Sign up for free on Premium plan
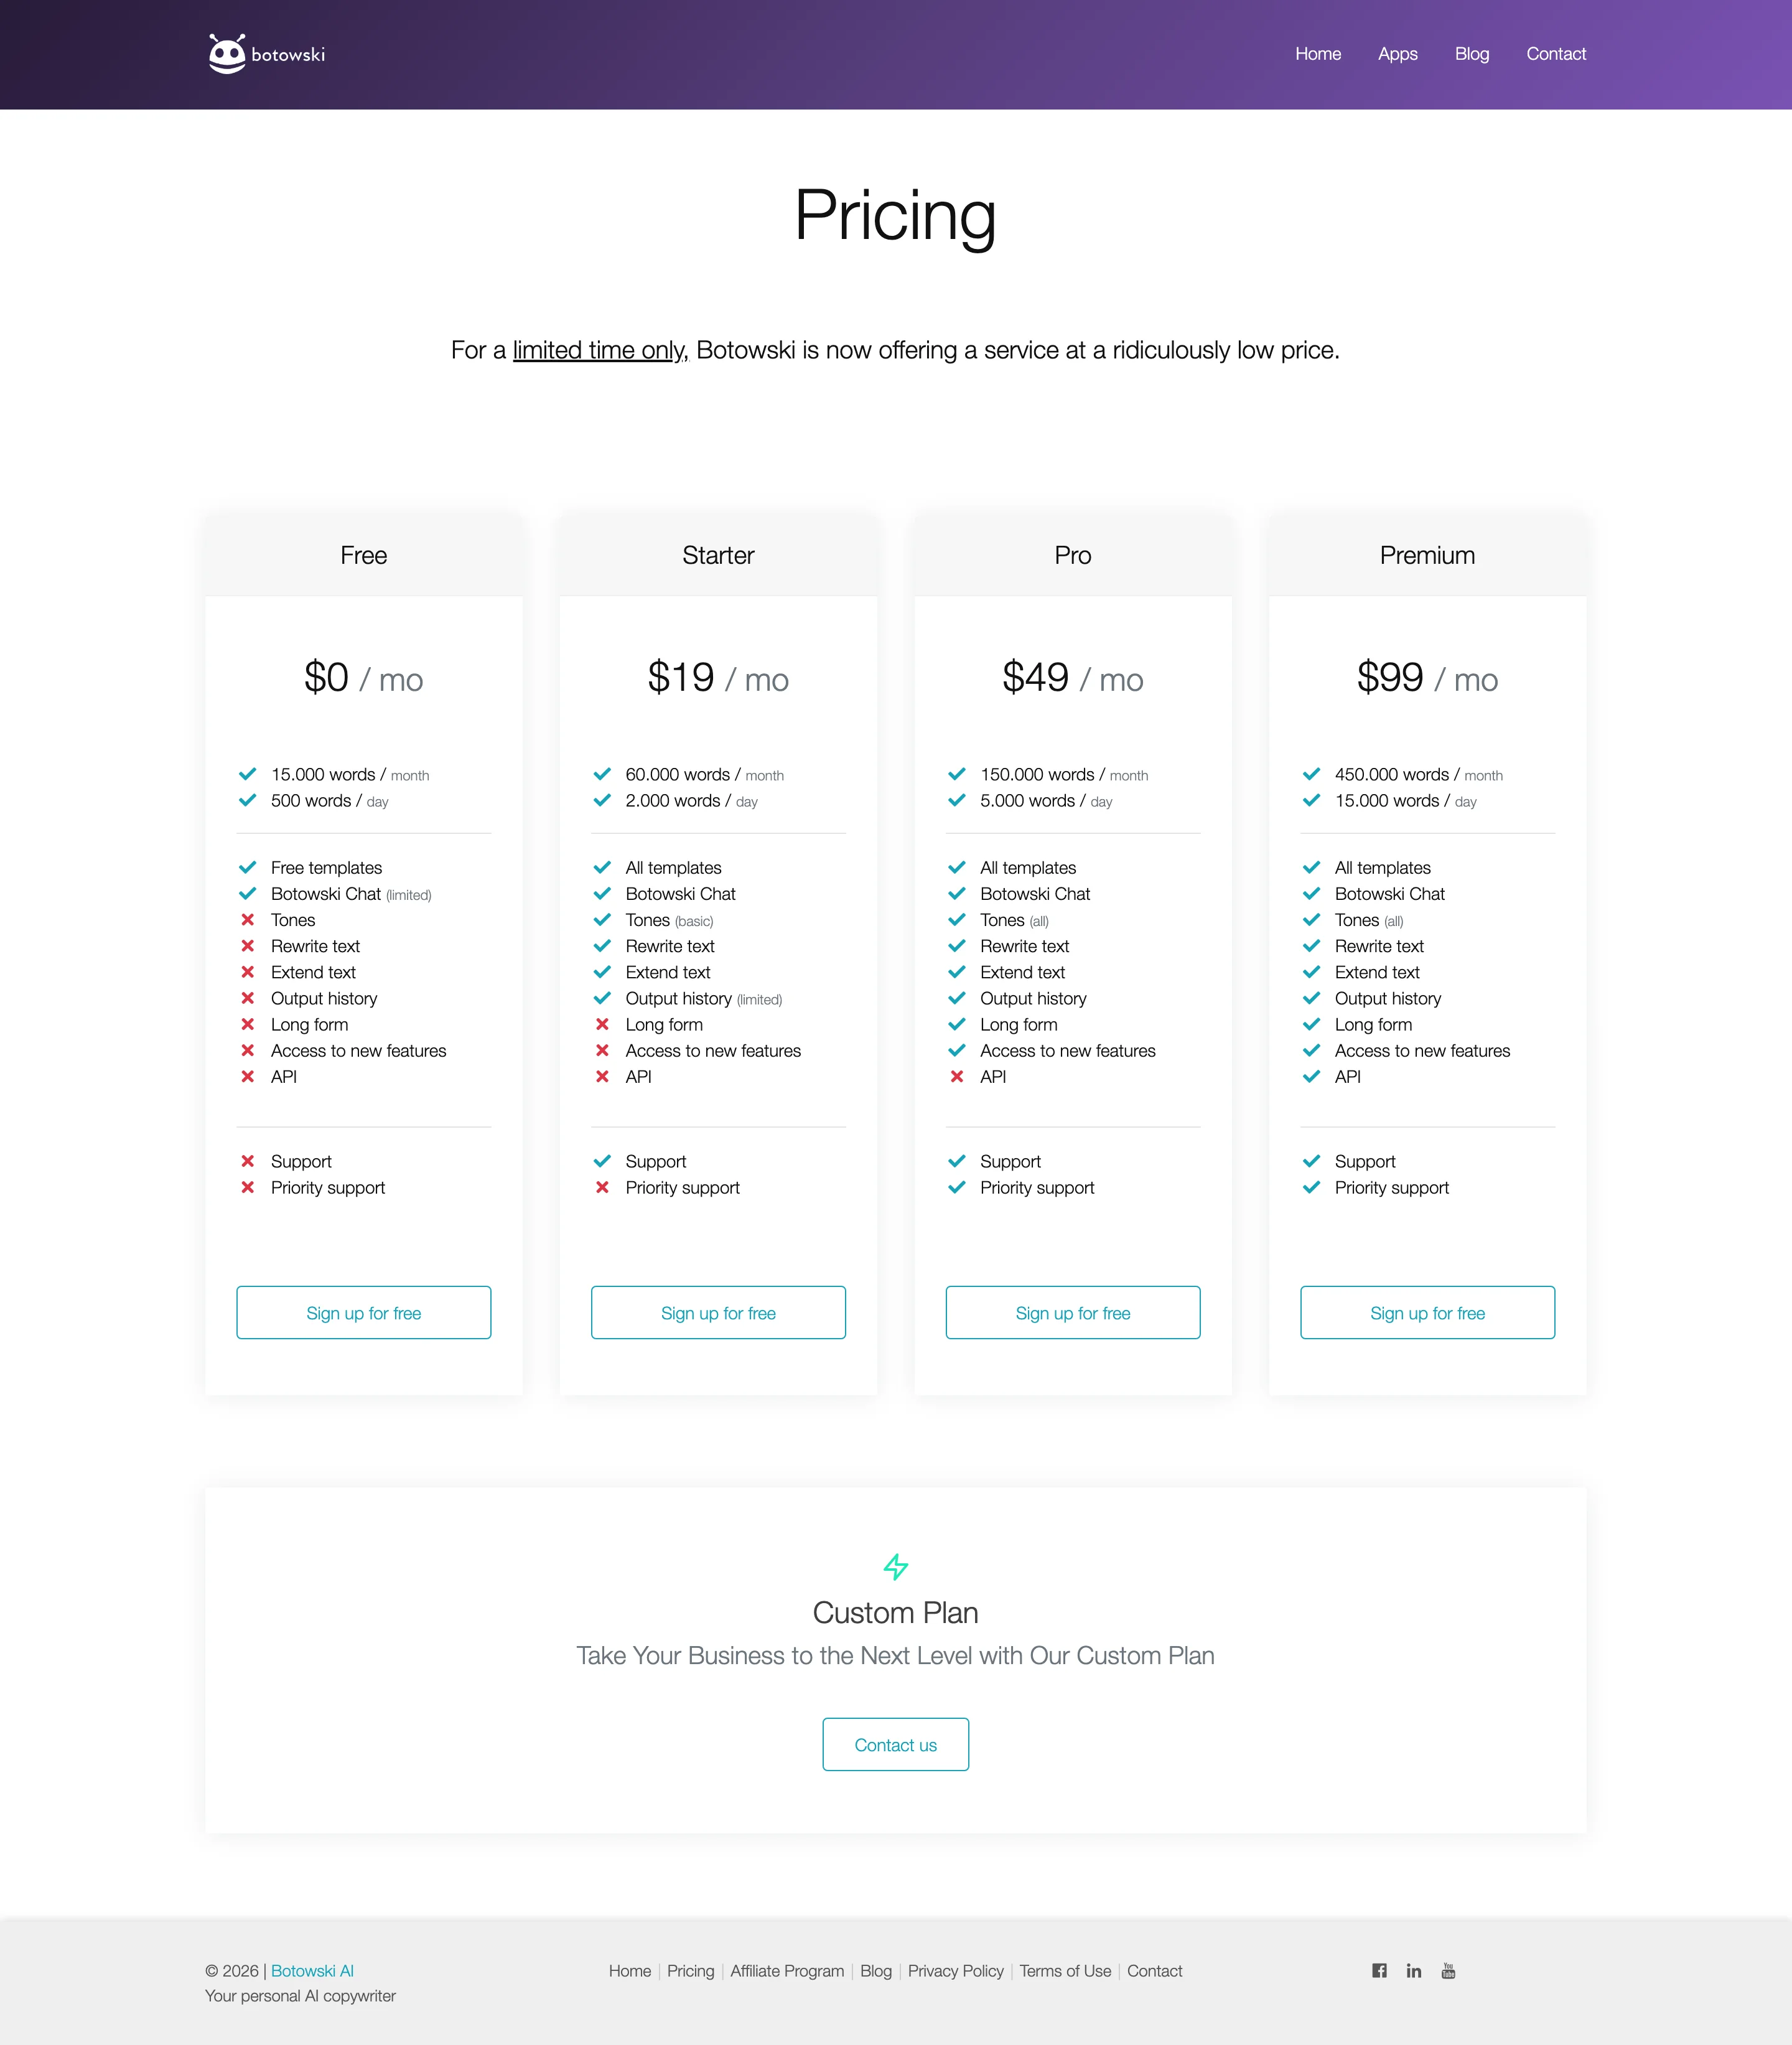Image resolution: width=1792 pixels, height=2045 pixels. [1427, 1312]
